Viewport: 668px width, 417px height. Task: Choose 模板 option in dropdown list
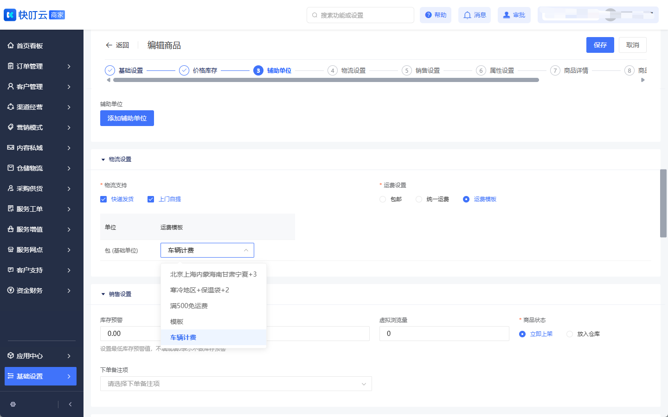pyautogui.click(x=213, y=322)
